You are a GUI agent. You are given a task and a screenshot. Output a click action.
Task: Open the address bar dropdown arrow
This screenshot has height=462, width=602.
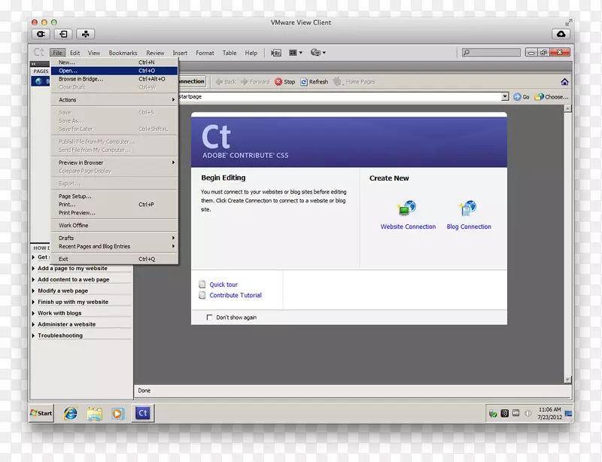[505, 97]
